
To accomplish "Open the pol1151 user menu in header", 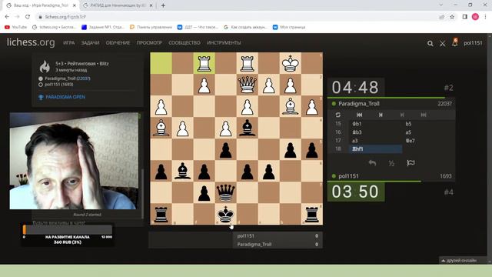I will point(473,43).
